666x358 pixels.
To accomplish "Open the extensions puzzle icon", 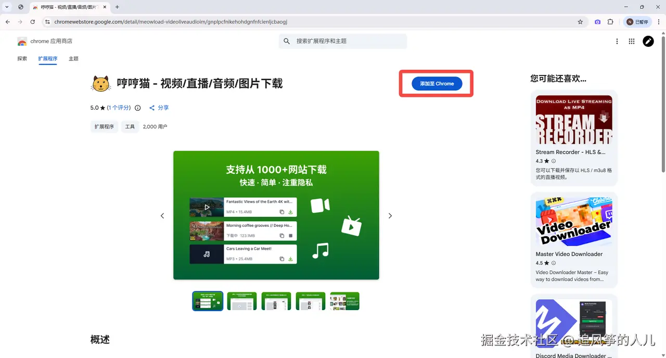I will (611, 22).
